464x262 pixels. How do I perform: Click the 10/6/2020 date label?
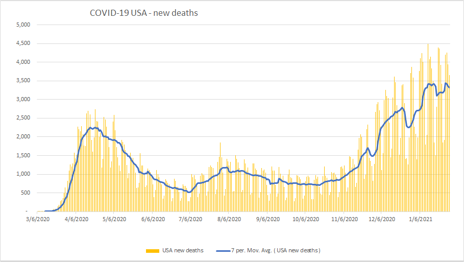click(306, 220)
